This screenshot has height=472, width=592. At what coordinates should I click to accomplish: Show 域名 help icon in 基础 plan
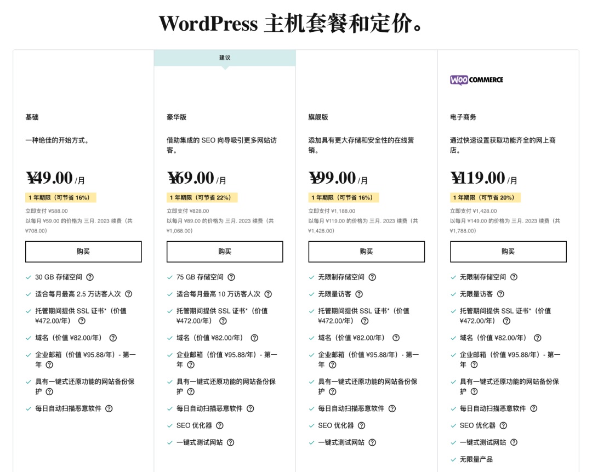tap(113, 338)
